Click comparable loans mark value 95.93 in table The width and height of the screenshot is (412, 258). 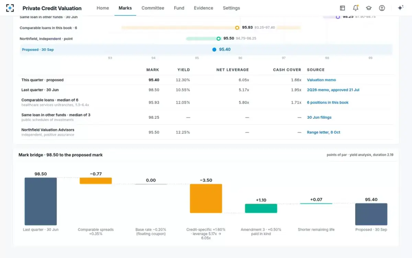pos(154,103)
